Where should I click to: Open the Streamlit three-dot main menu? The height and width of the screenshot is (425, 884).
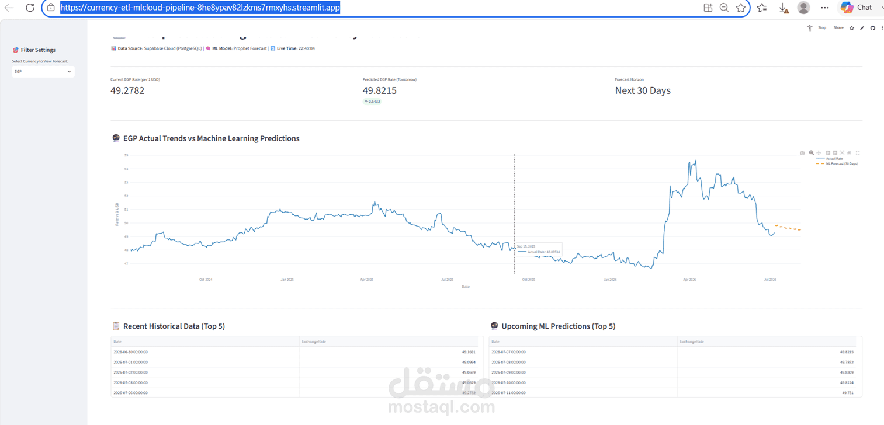[x=882, y=28]
